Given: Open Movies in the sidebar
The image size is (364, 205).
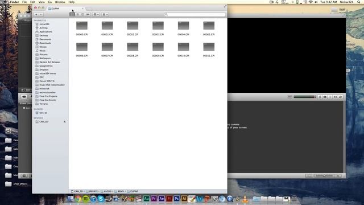Looking at the screenshot, I should (x=43, y=47).
